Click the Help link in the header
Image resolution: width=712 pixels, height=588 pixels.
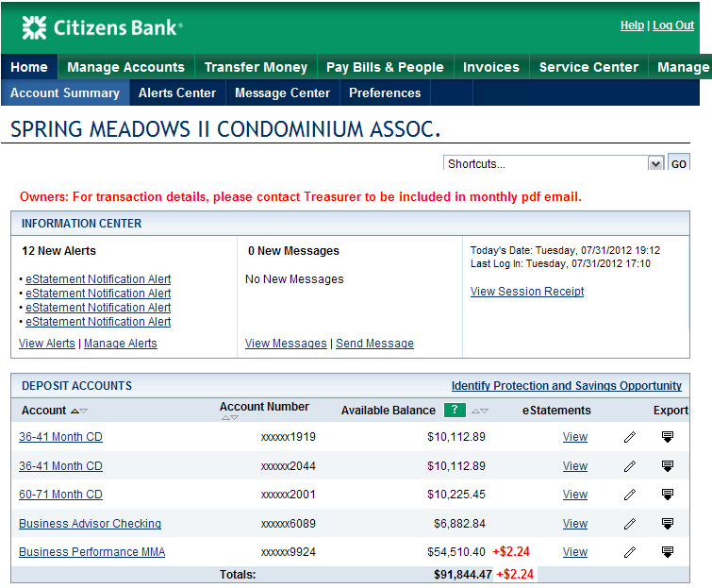(632, 25)
